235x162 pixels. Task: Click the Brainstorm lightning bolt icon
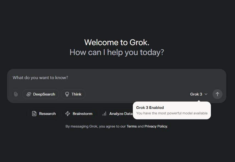[68, 114]
